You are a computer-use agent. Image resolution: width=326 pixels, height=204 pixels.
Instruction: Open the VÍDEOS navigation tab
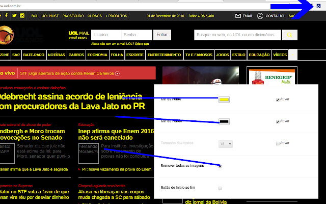(280, 55)
